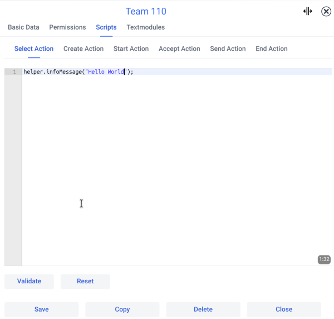Open the Select Action script tab
This screenshot has height=319, width=334.
click(x=34, y=49)
